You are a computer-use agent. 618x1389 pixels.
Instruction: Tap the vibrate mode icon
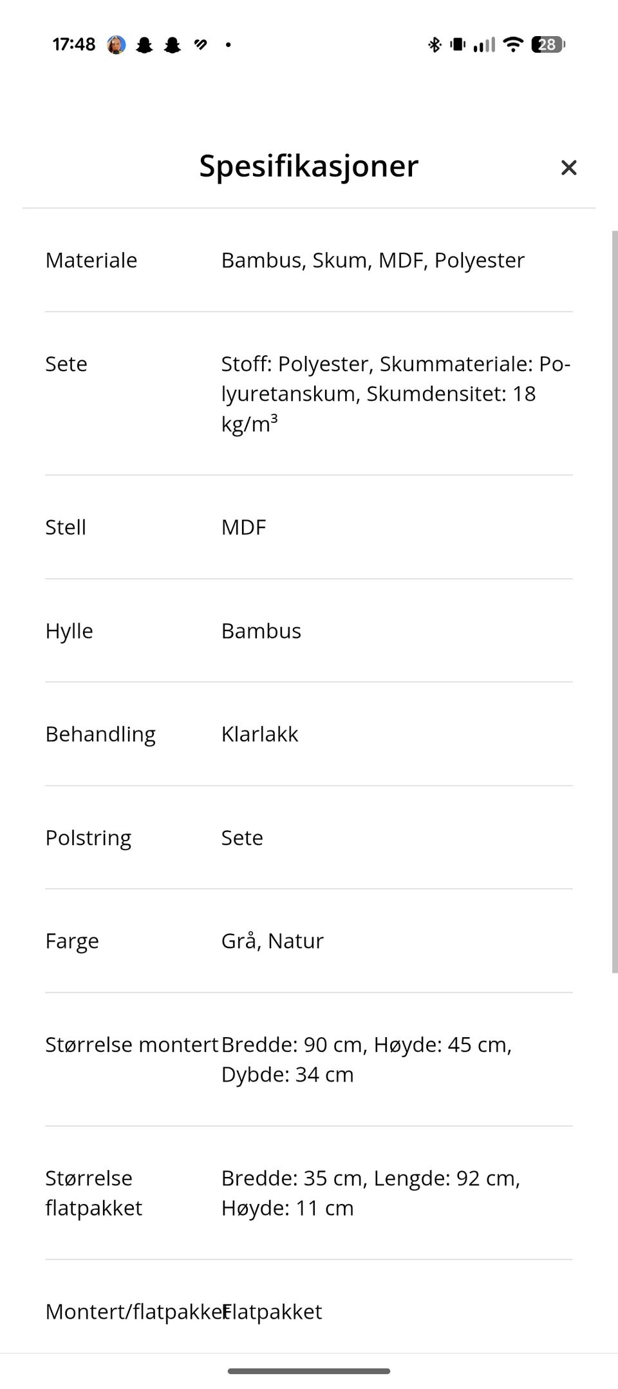458,44
